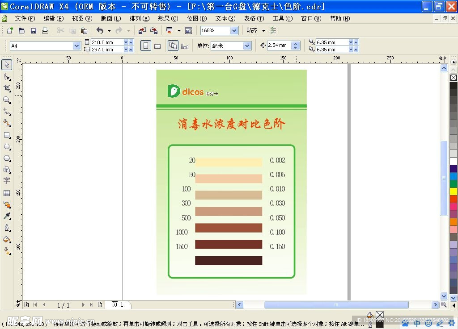Toggle portrait page orientation
Image resolution: width=458 pixels, height=329 pixels.
coord(145,46)
